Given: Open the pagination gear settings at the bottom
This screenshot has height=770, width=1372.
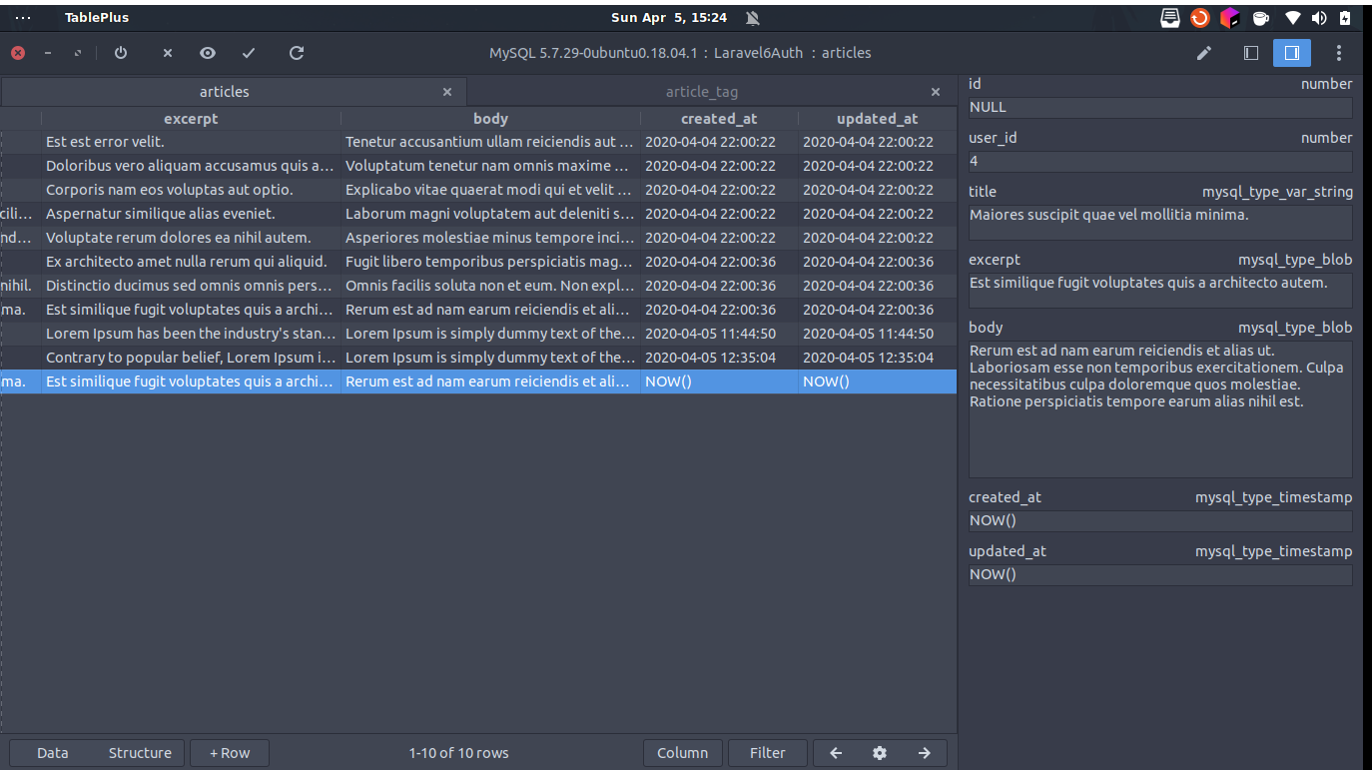Looking at the screenshot, I should [x=880, y=753].
